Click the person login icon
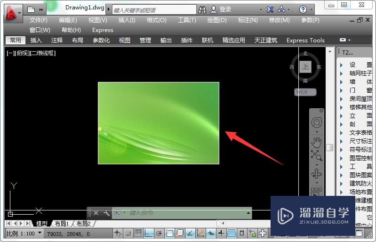The height and width of the screenshot is (242, 376). (x=214, y=9)
